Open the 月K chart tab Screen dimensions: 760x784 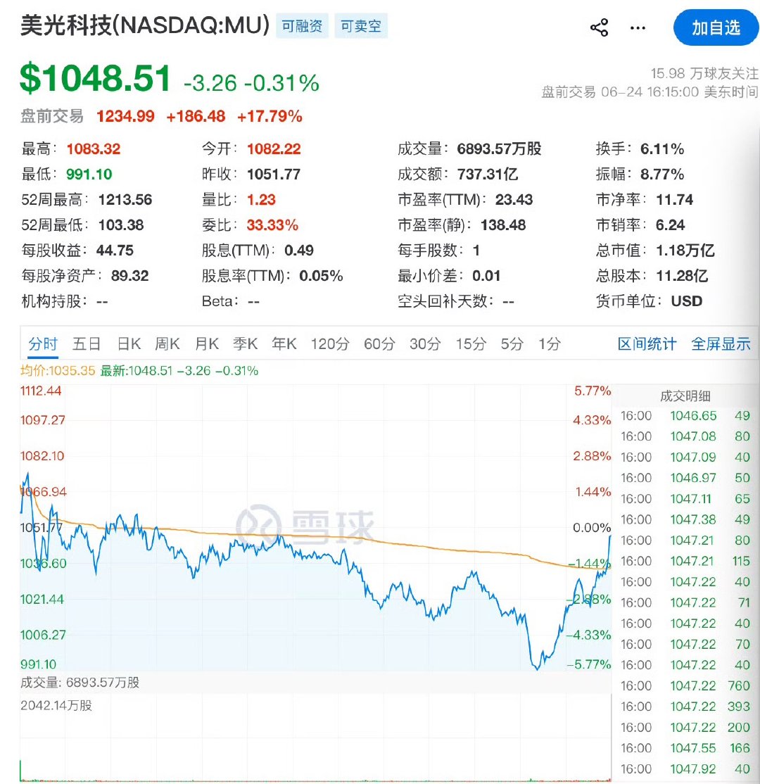[x=206, y=344]
